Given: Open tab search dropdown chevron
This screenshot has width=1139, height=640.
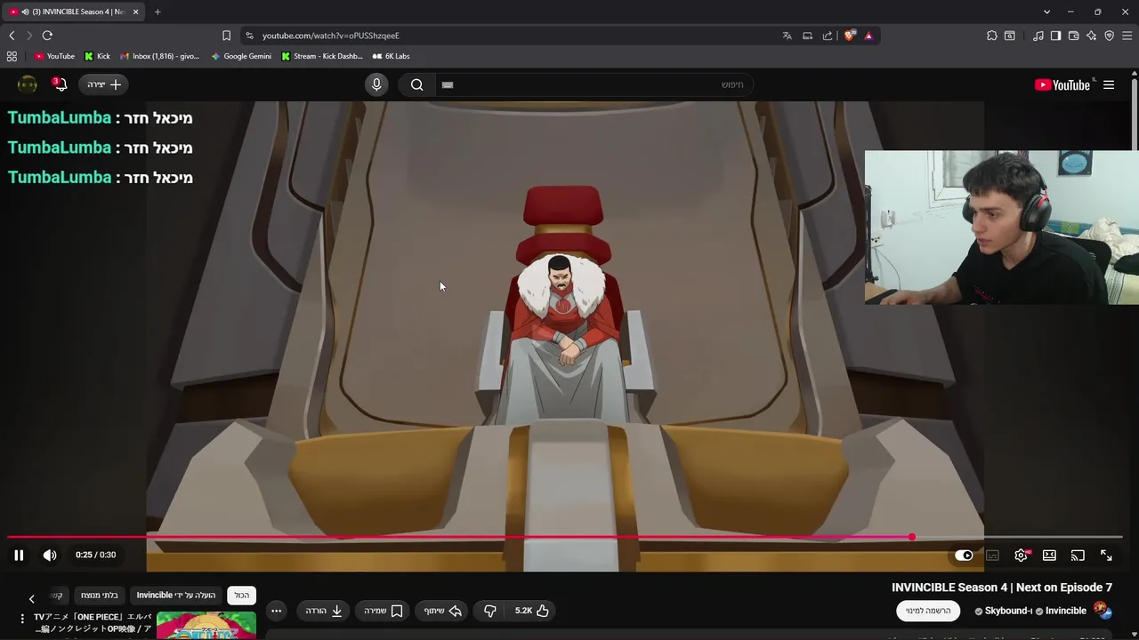Looking at the screenshot, I should point(1046,12).
